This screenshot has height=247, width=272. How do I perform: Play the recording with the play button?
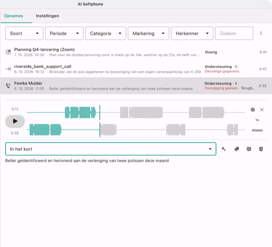(x=15, y=121)
